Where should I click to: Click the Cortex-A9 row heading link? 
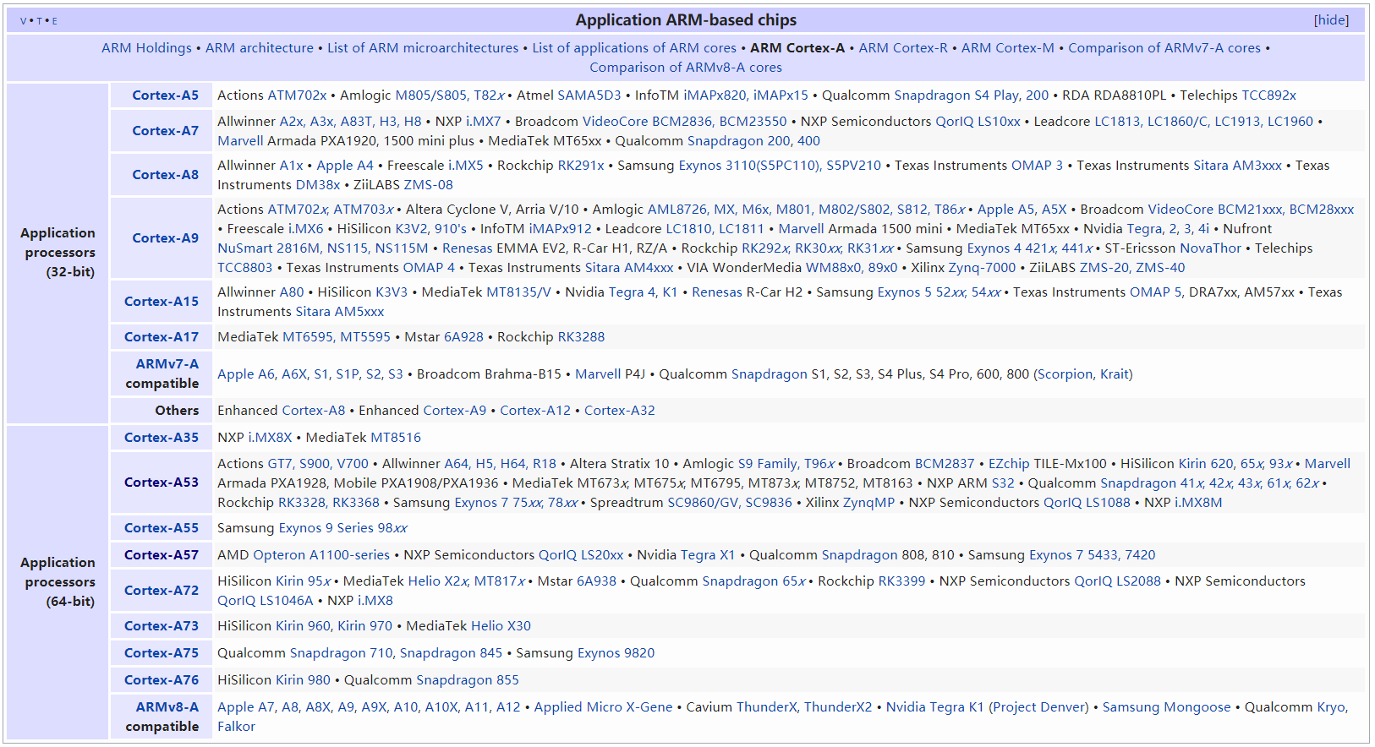(x=166, y=238)
